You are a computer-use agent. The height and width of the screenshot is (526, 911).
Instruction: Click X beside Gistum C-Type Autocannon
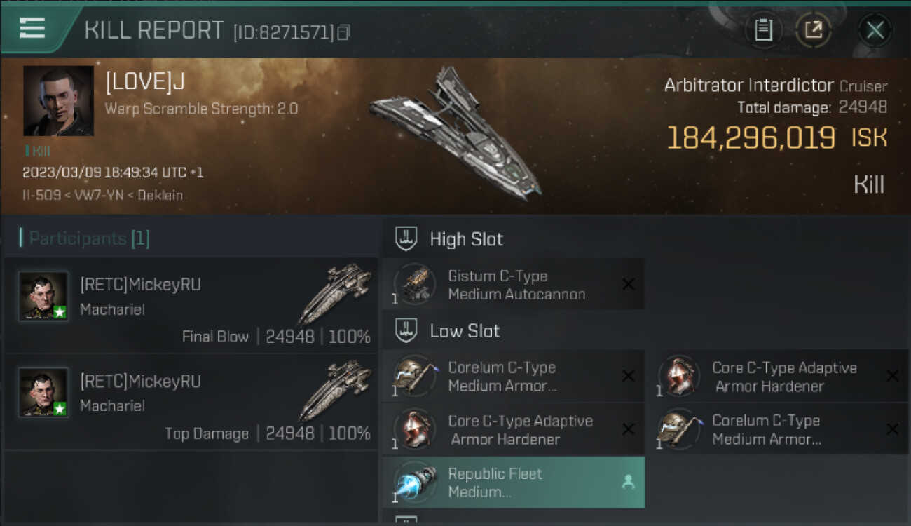(x=629, y=284)
